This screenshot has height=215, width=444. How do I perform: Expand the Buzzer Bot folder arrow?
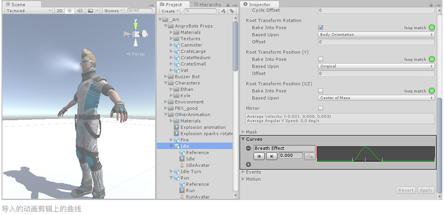pyautogui.click(x=165, y=76)
